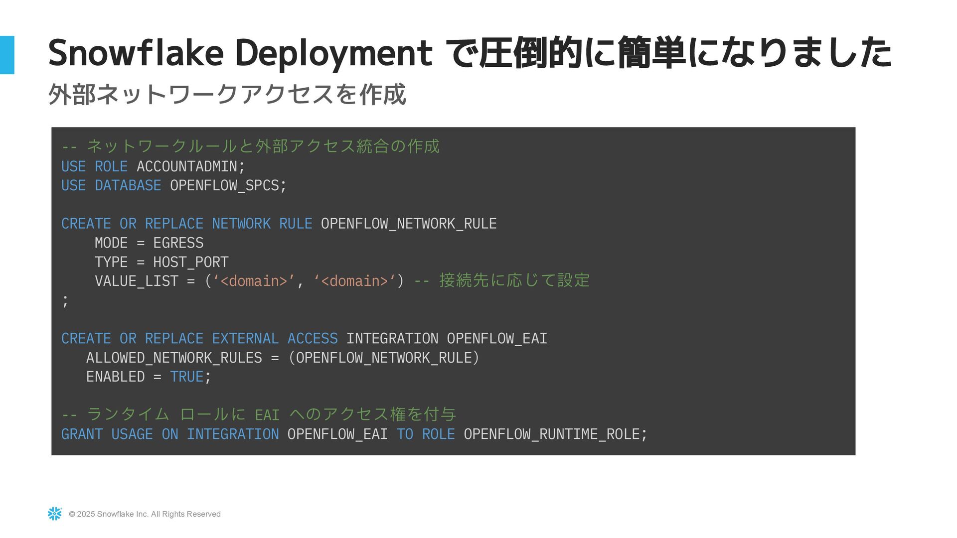Click the copyright text in footer
Viewport: 957px width, 538px height.
[x=145, y=514]
